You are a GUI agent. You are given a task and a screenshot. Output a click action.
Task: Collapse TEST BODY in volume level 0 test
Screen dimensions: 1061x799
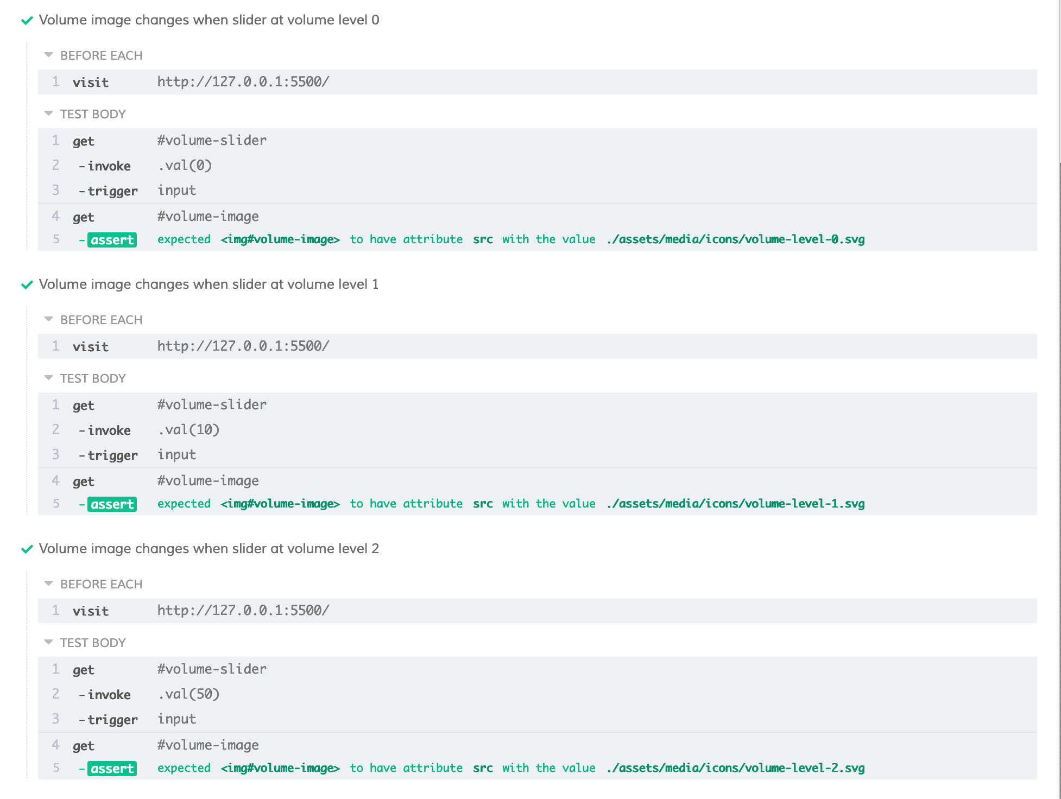pyautogui.click(x=48, y=113)
